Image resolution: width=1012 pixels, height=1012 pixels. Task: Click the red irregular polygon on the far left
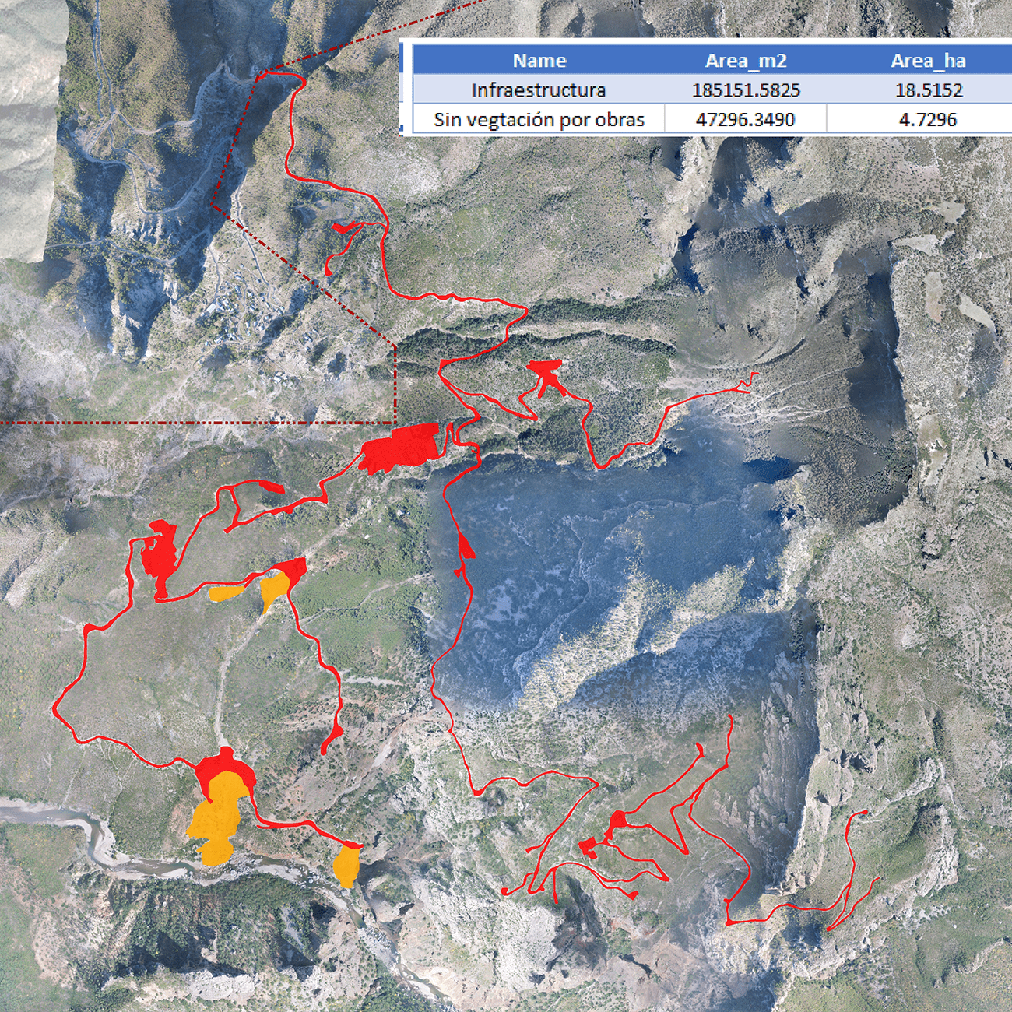point(160,554)
